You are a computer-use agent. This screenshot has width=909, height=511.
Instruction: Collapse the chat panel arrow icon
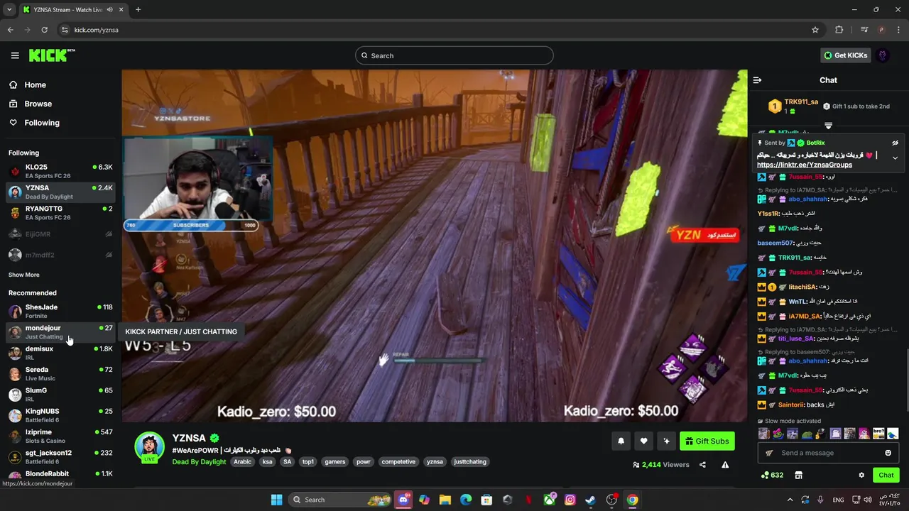758,80
